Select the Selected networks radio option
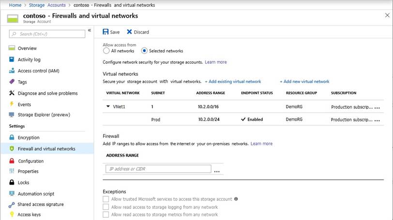The width and height of the screenshot is (393, 220). [144, 51]
